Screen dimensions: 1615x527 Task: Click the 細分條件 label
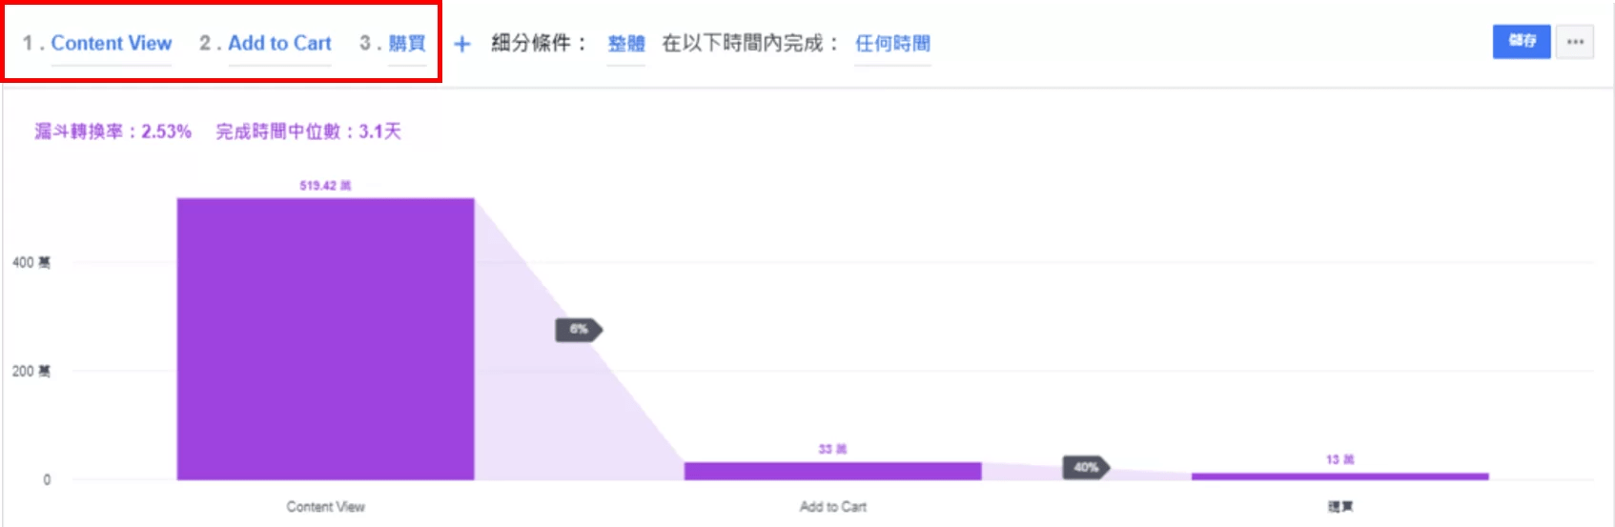539,43
